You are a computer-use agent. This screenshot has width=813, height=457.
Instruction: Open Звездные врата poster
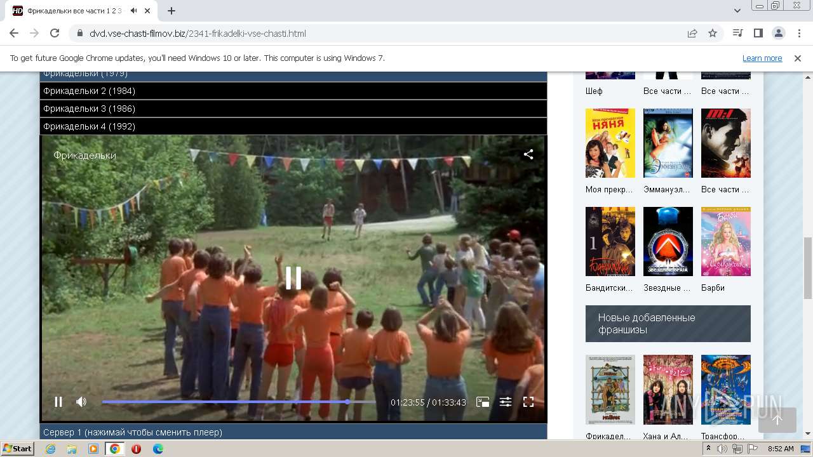coord(668,241)
